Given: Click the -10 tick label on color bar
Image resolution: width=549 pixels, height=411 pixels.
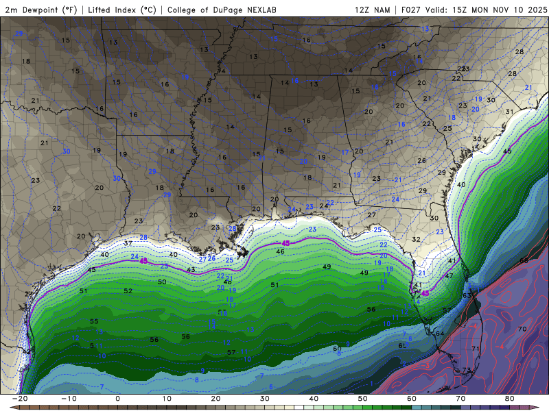Looking at the screenshot, I should point(69,399).
